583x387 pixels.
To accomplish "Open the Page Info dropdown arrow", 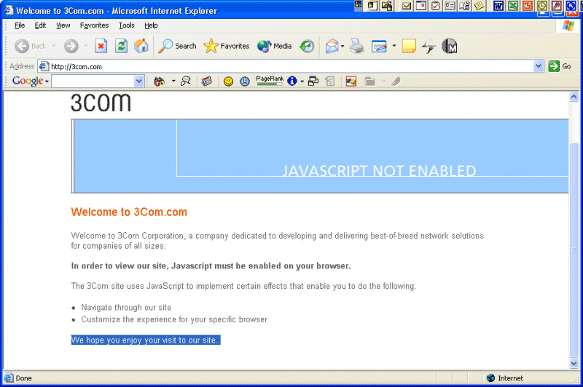I will pos(302,81).
